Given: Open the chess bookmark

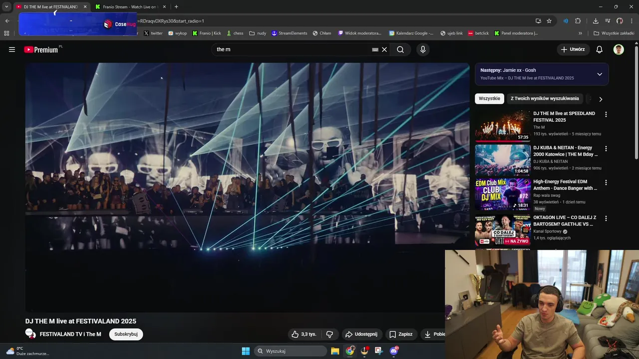Looking at the screenshot, I should tap(235, 33).
